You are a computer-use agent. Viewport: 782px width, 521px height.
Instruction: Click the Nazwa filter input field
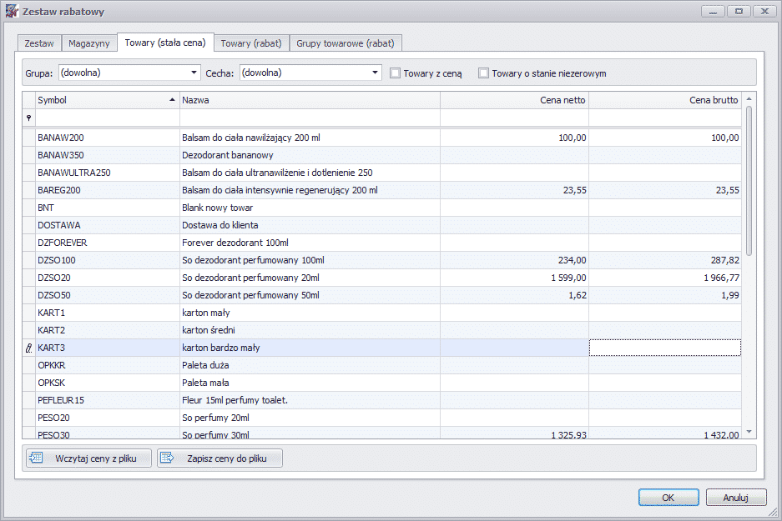click(310, 118)
